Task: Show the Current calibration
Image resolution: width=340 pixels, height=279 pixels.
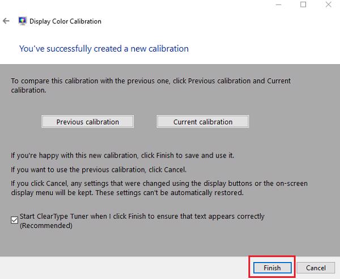Action: 203,122
